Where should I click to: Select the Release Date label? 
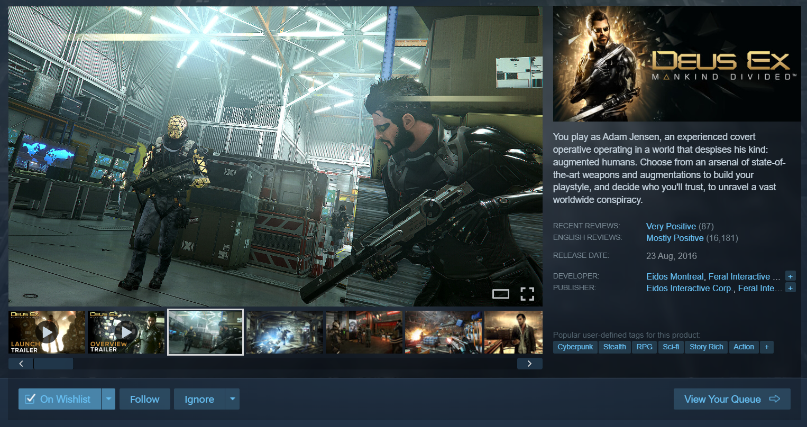point(581,255)
